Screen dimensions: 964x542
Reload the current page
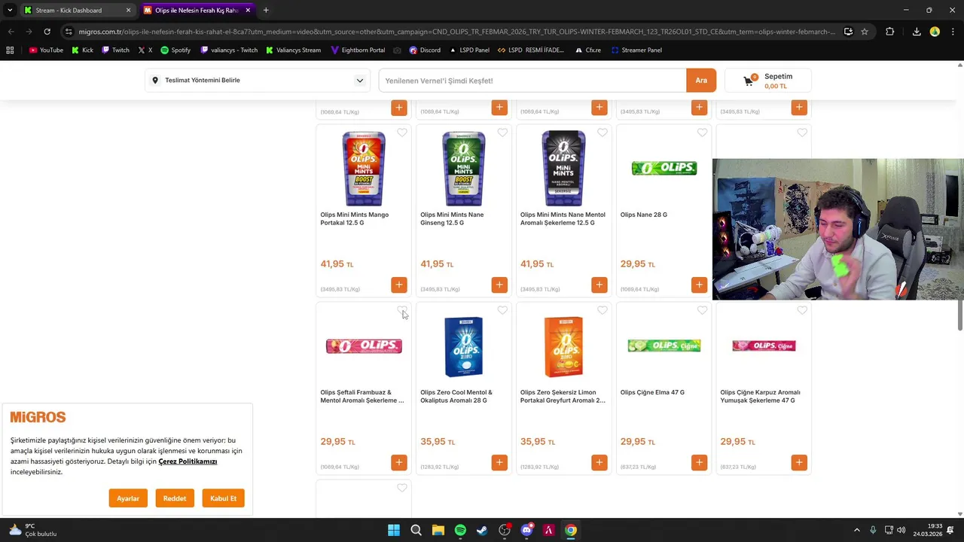[47, 32]
